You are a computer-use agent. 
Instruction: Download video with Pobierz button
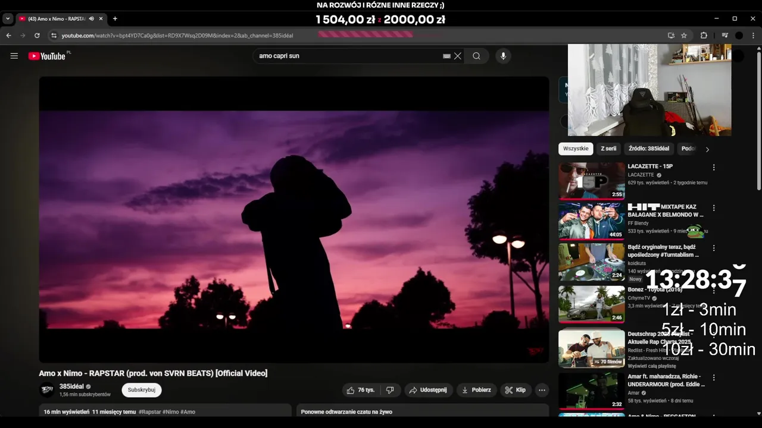(x=476, y=390)
